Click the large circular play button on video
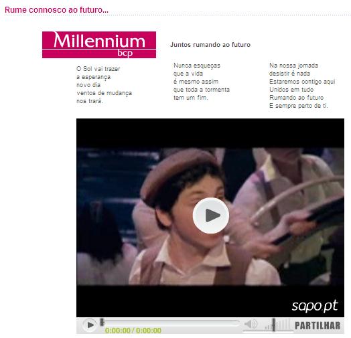Viewport: 351px width, 338px height. 210,216
